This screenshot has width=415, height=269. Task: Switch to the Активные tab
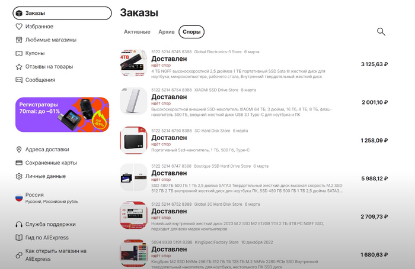[137, 32]
